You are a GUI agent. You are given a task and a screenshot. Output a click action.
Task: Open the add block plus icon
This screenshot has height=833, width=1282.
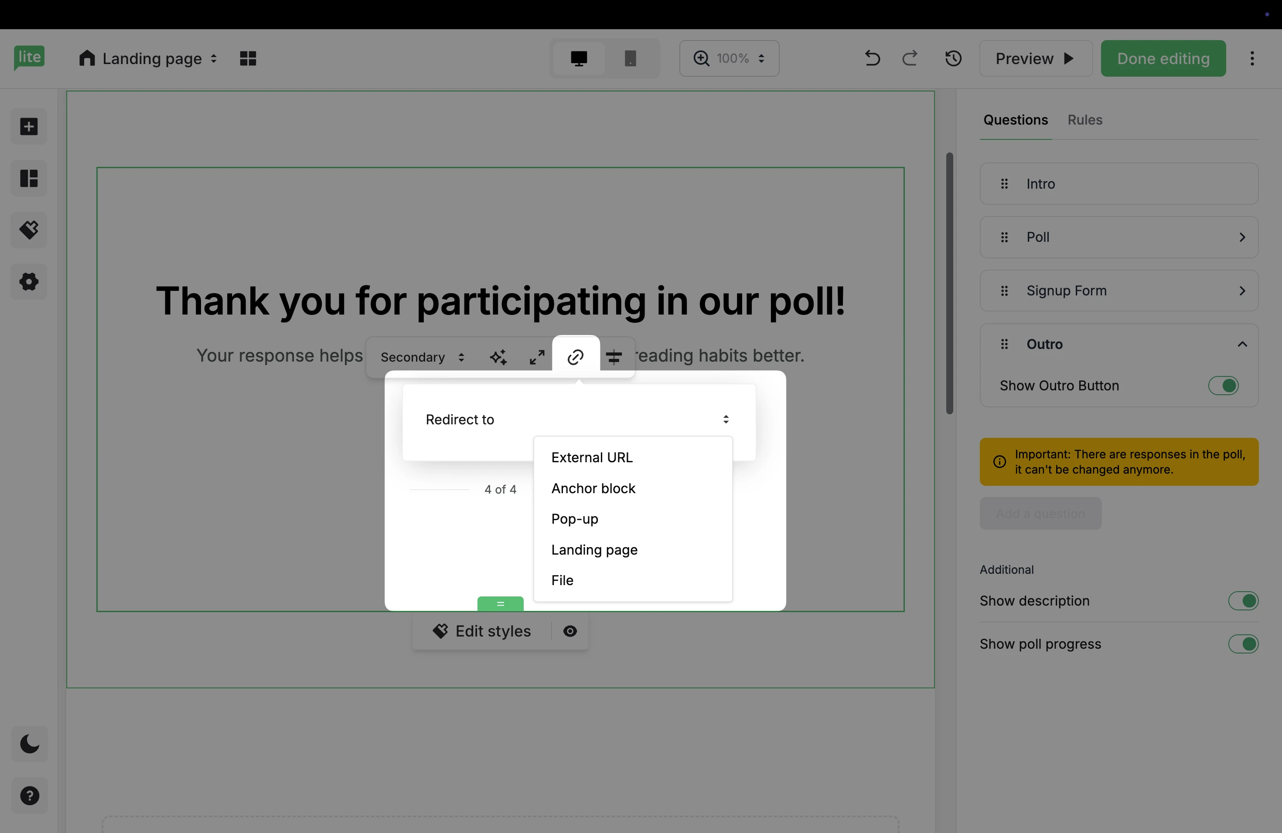tap(29, 126)
